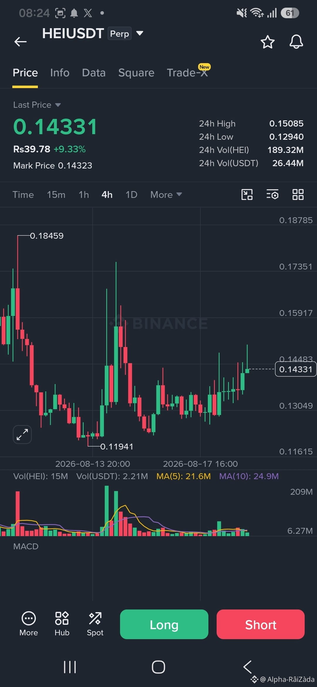The image size is (317, 687).
Task: Tap the battery indicator showing 61
Action: (x=290, y=13)
